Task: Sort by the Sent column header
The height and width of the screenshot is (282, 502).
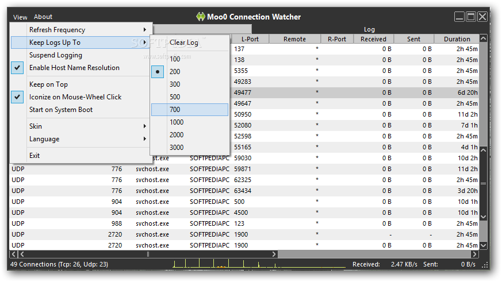Action: pyautogui.click(x=413, y=39)
